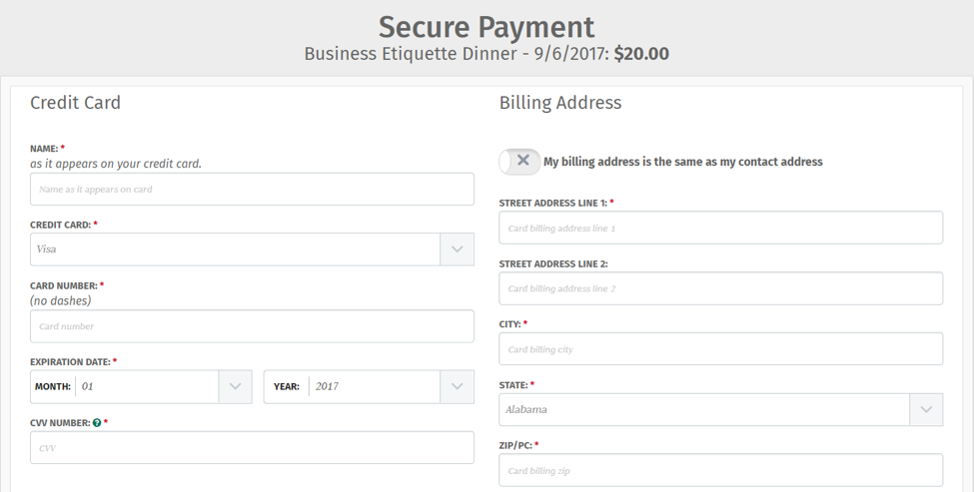The width and height of the screenshot is (974, 492).
Task: Click the 2017 year value
Action: click(327, 386)
